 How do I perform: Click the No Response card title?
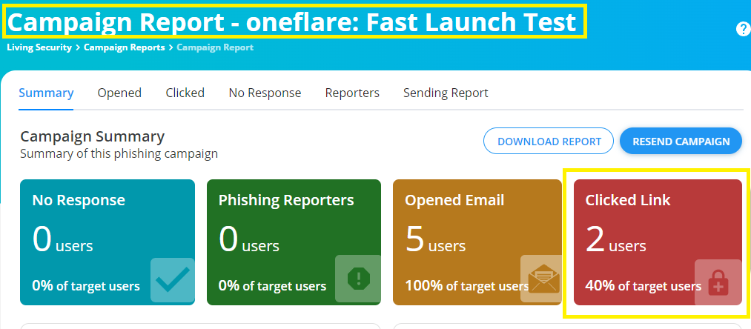pos(79,200)
